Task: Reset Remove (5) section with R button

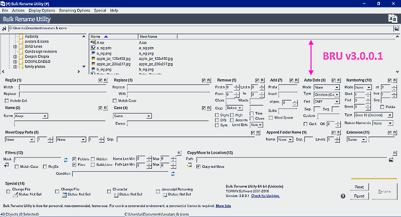Action: point(262,80)
